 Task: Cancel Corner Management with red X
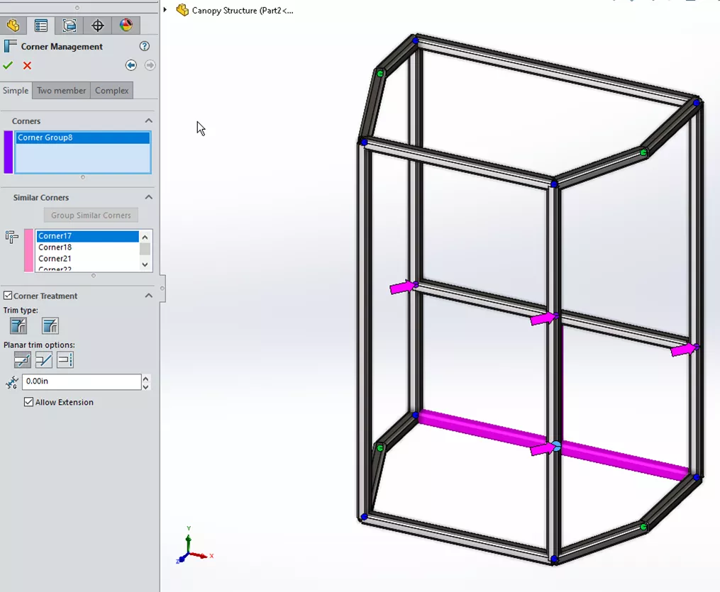pos(27,65)
